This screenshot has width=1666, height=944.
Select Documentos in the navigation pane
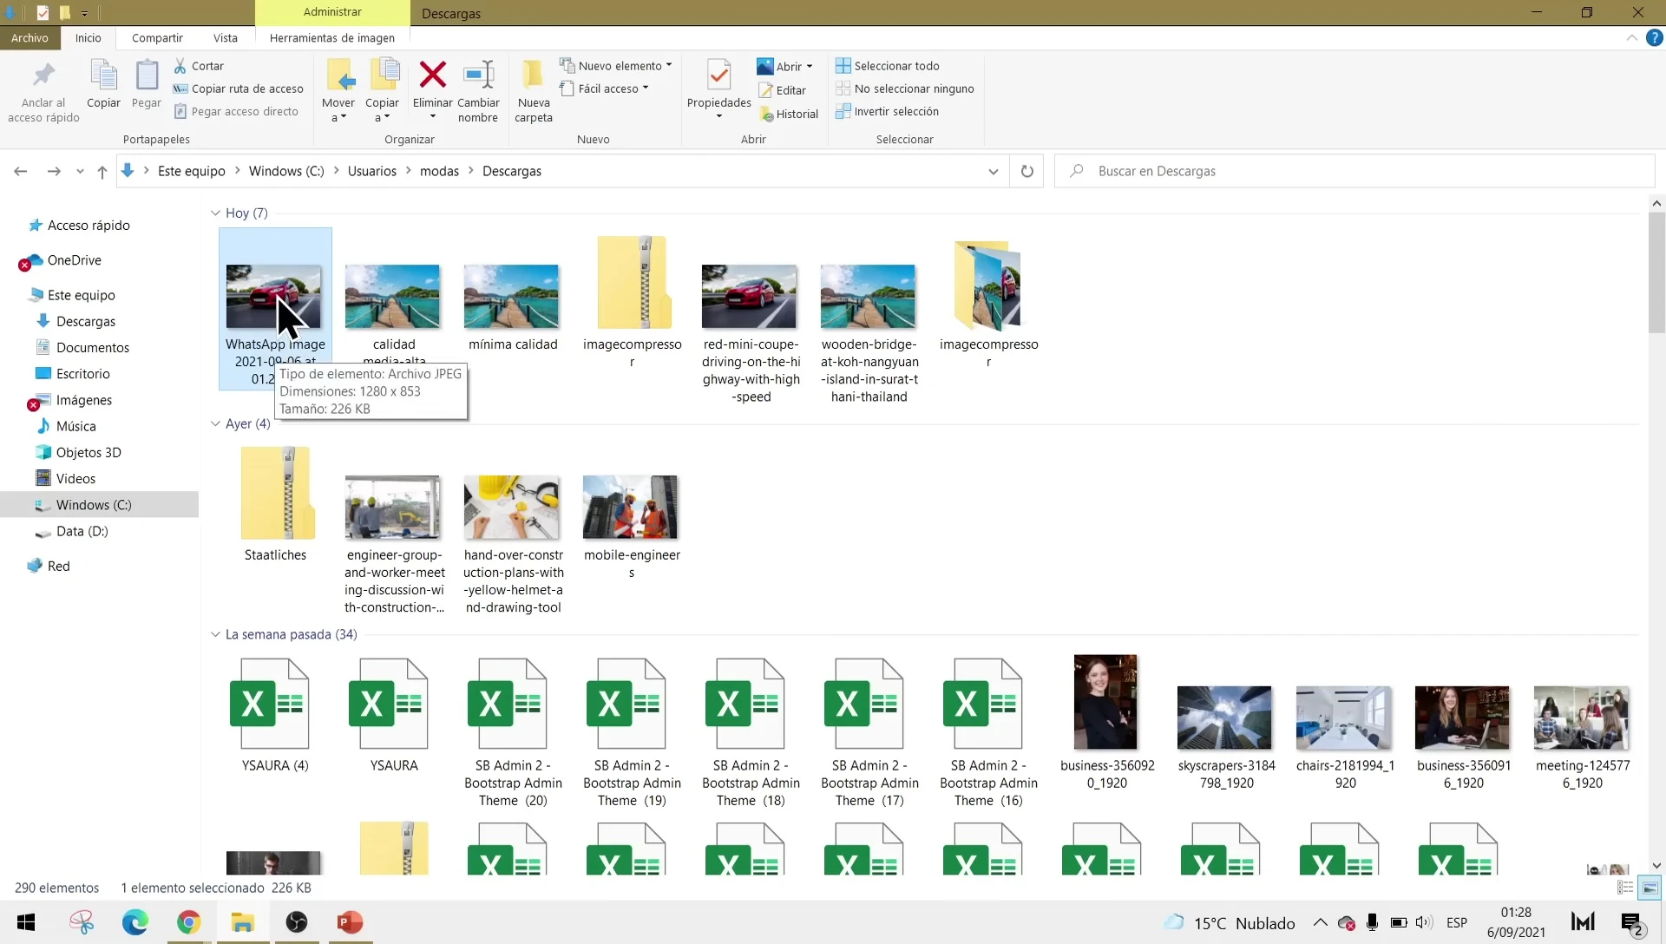(92, 348)
